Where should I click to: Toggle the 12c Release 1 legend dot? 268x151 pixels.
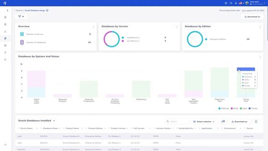[123, 41]
